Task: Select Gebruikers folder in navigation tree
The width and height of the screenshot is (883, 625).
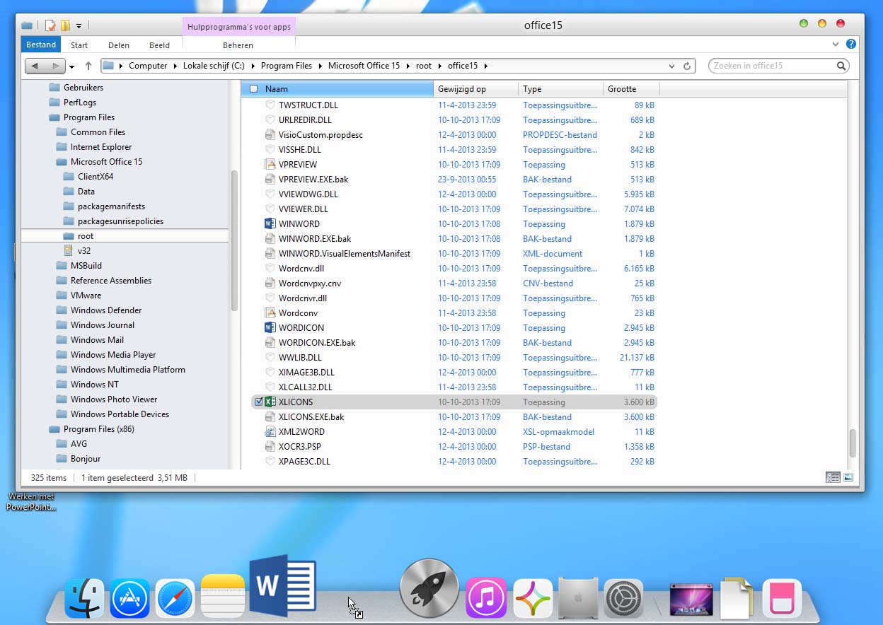Action: pyautogui.click(x=83, y=88)
